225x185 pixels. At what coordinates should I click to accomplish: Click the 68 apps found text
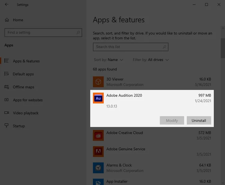pos(105,69)
